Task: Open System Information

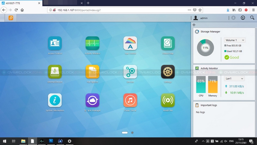Action: pyautogui.click(x=55, y=100)
